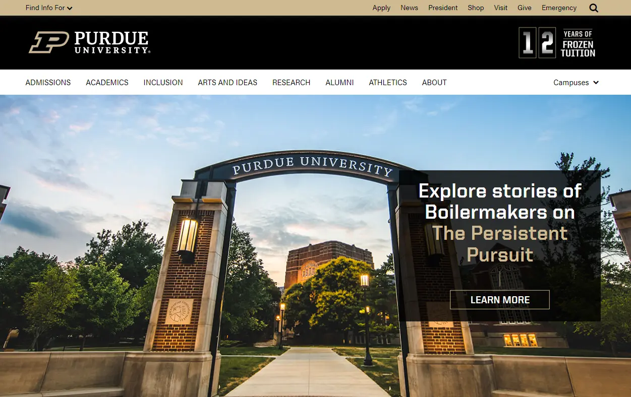Select the Academics menu item
This screenshot has height=397, width=631.
[107, 83]
